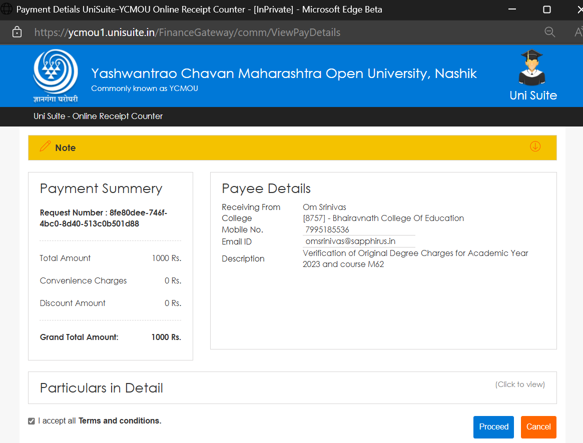The height and width of the screenshot is (443, 583).
Task: Click the globe icon in title bar
Action: tap(7, 9)
